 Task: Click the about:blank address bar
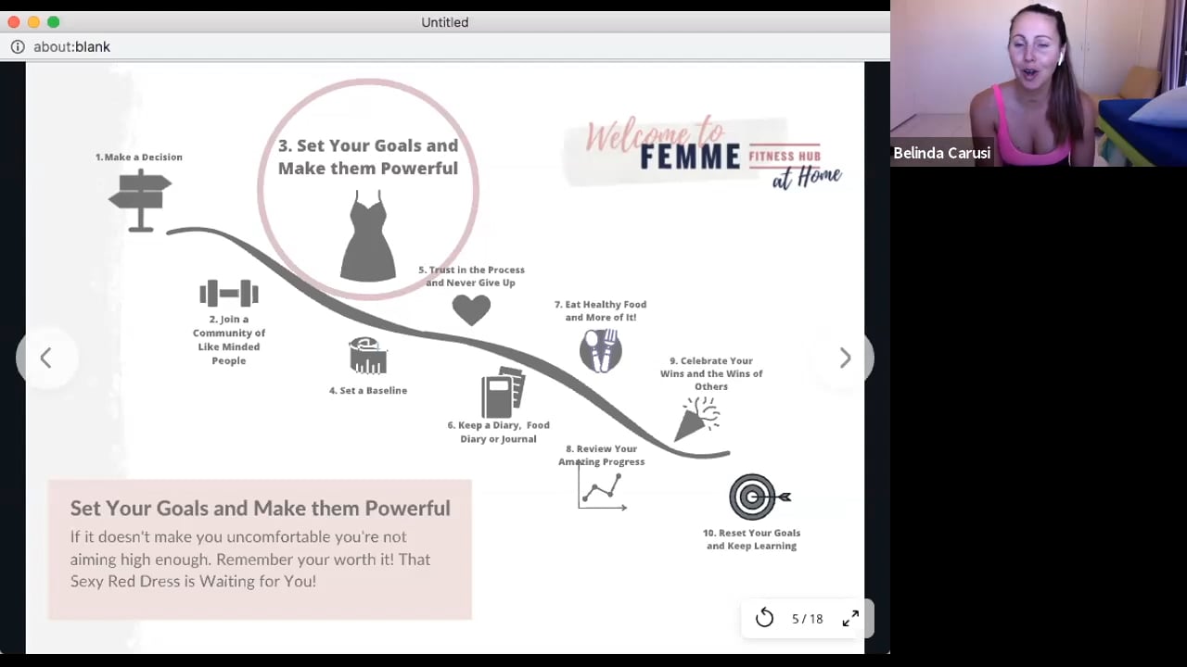tap(445, 46)
